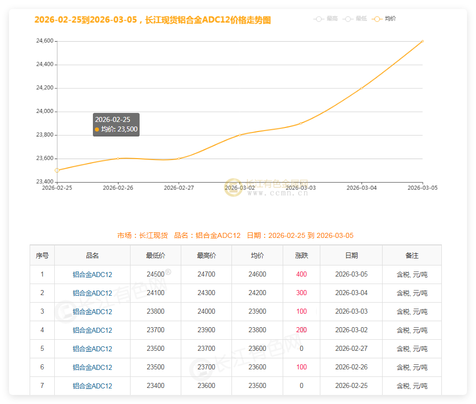The width and height of the screenshot is (476, 404).
Task: Click the chart data point for 2026-02-26
Action: click(118, 159)
